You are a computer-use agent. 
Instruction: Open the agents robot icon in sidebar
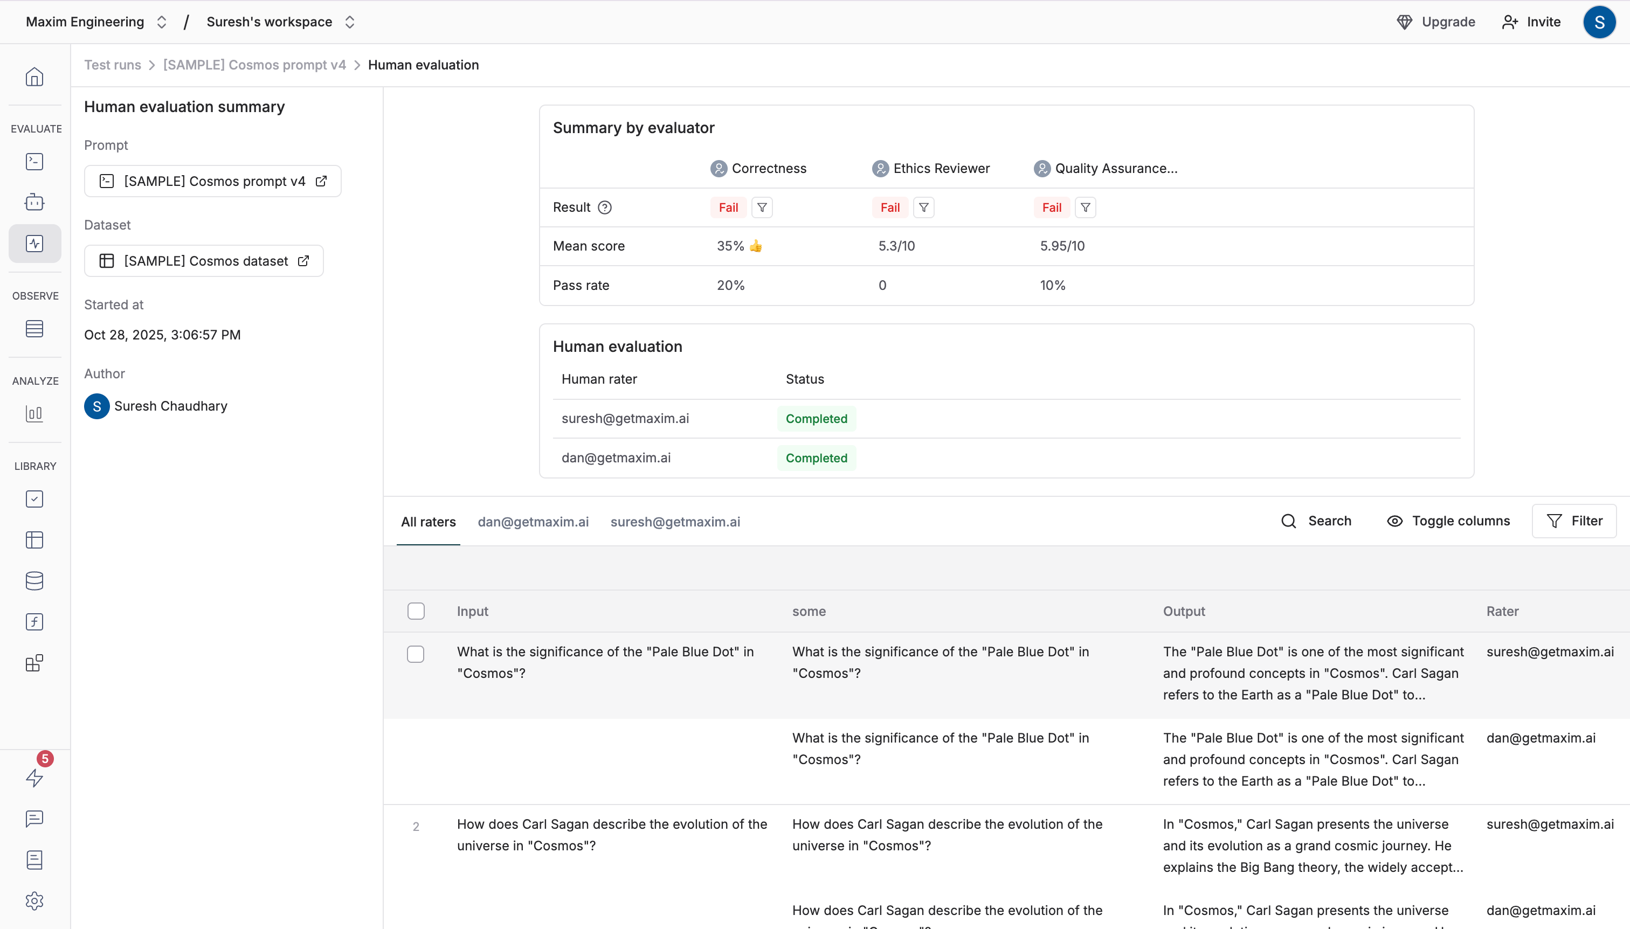(x=34, y=202)
